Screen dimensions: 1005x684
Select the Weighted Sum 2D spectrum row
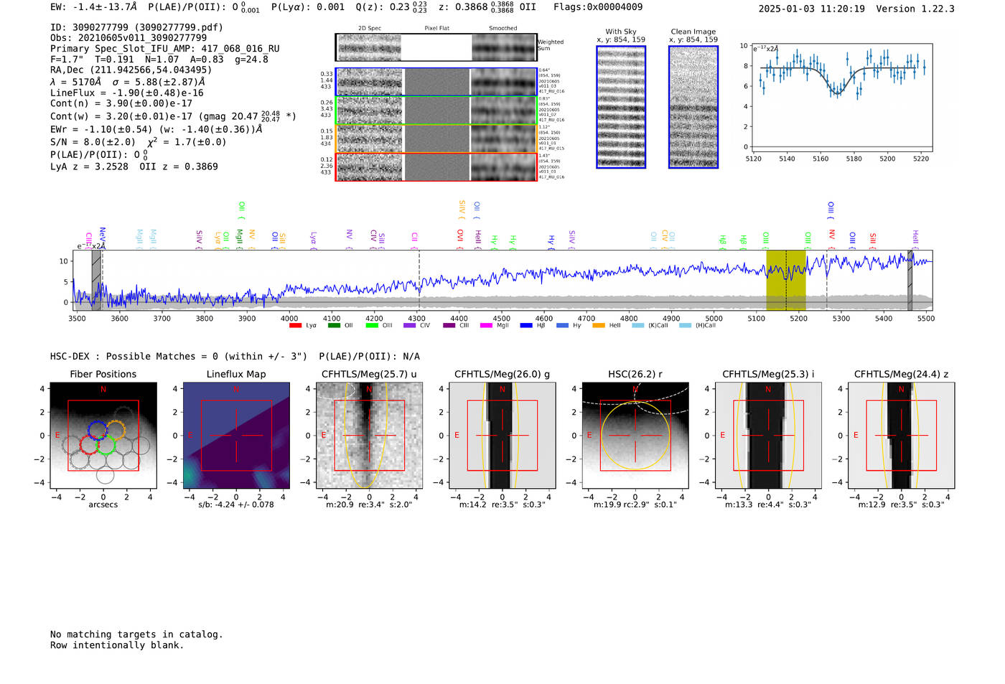[436, 47]
